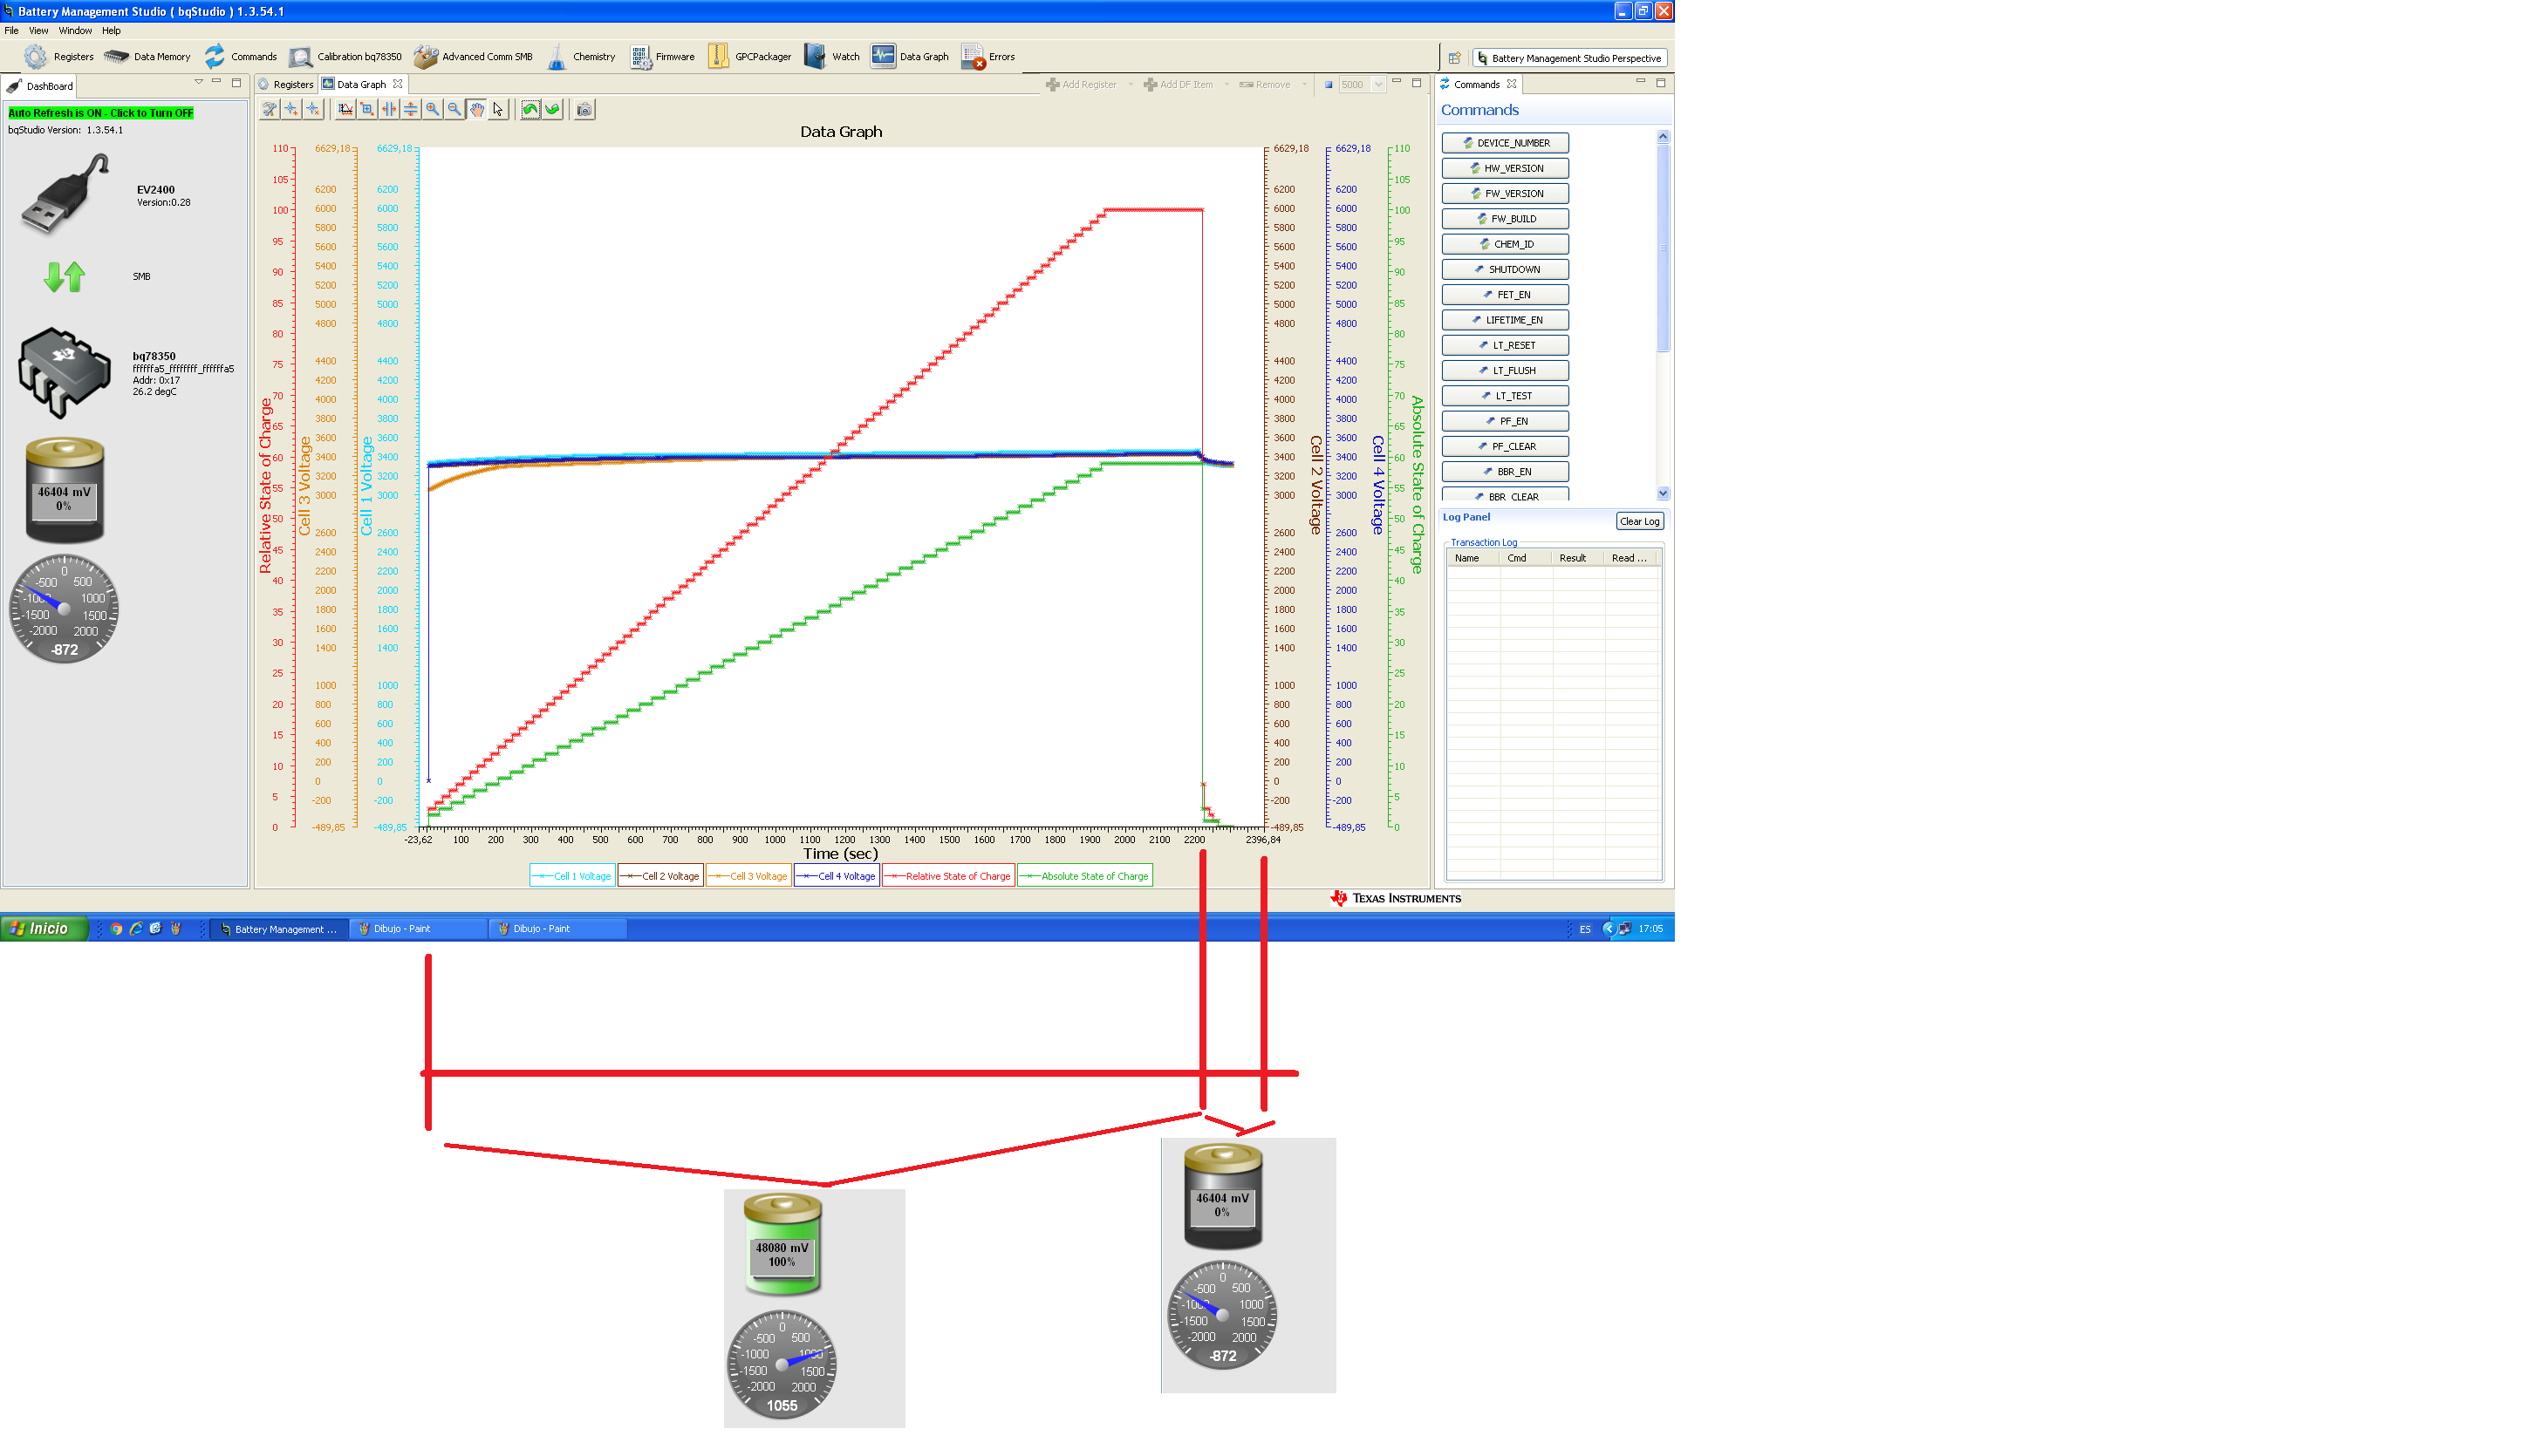Click the Windows Inicio start button
The image size is (2535, 1456).
click(44, 928)
